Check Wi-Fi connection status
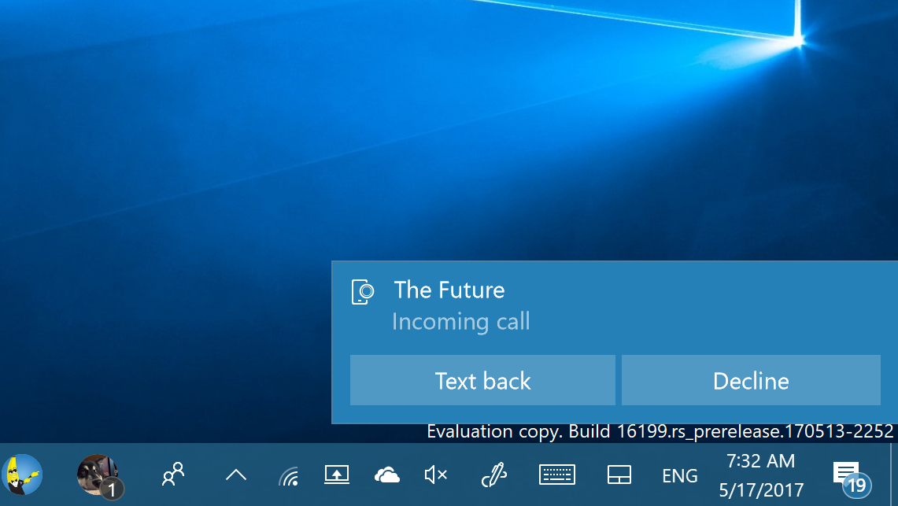The image size is (898, 506). (x=288, y=475)
